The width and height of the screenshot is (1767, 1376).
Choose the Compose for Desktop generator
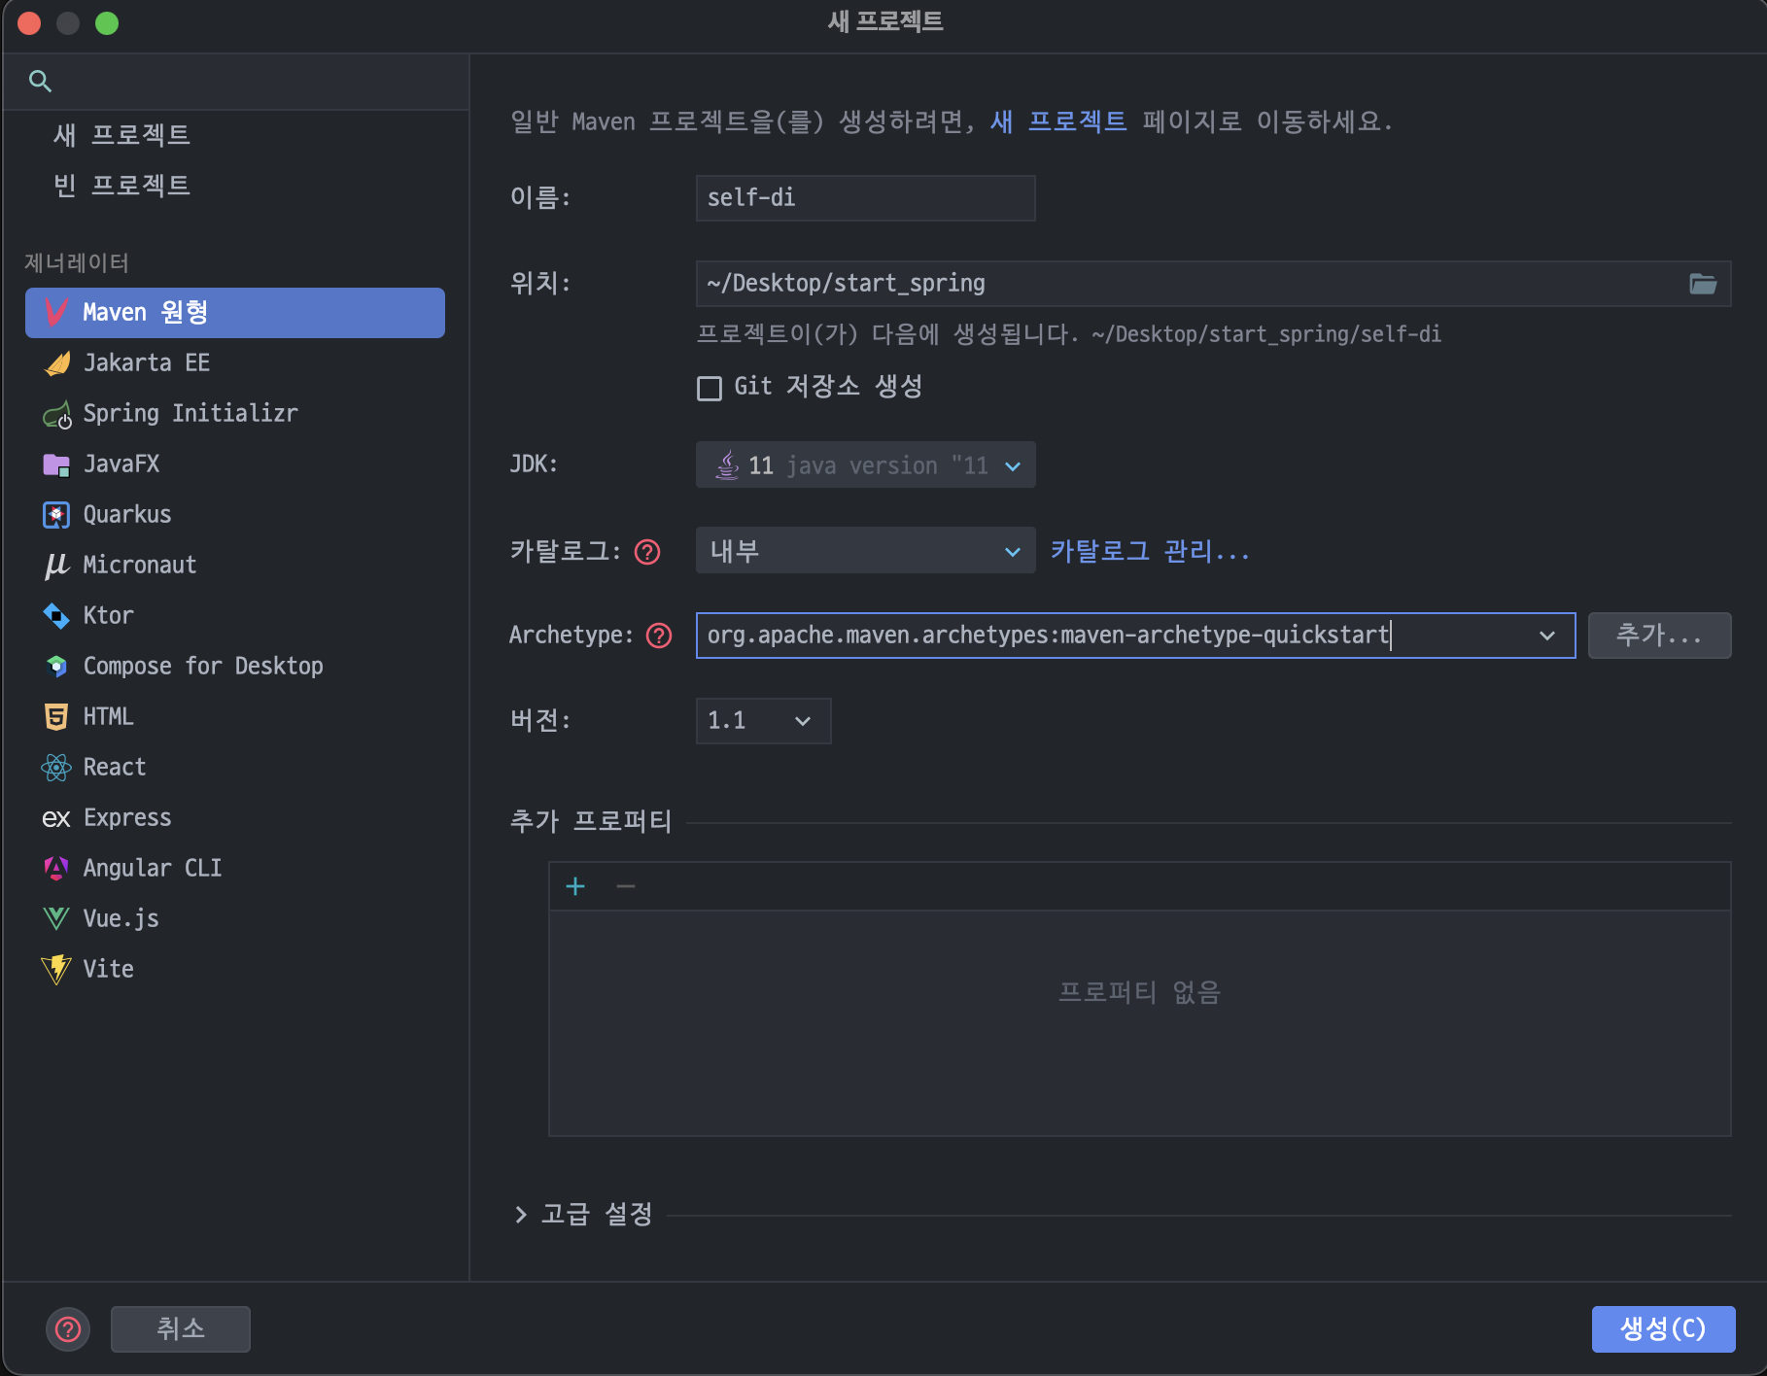pyautogui.click(x=235, y=667)
